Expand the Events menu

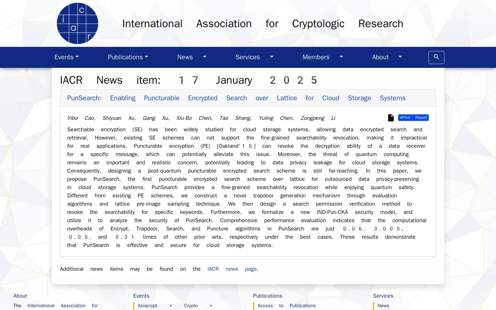[x=66, y=57]
